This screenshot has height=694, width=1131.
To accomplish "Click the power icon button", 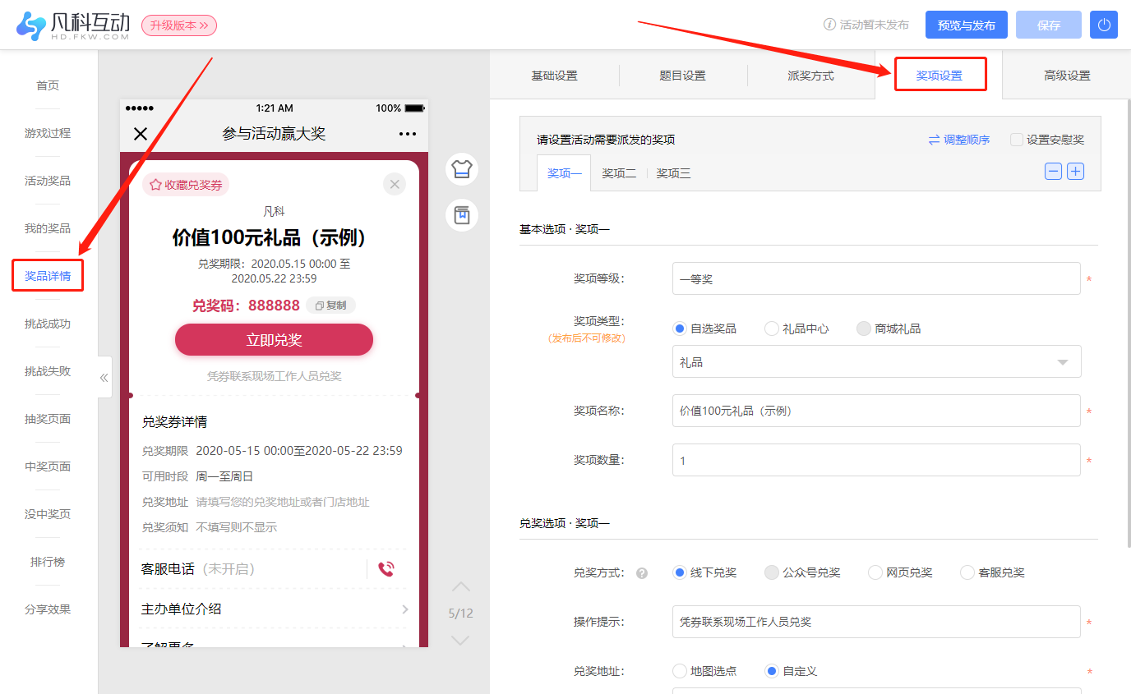I will pyautogui.click(x=1104, y=25).
